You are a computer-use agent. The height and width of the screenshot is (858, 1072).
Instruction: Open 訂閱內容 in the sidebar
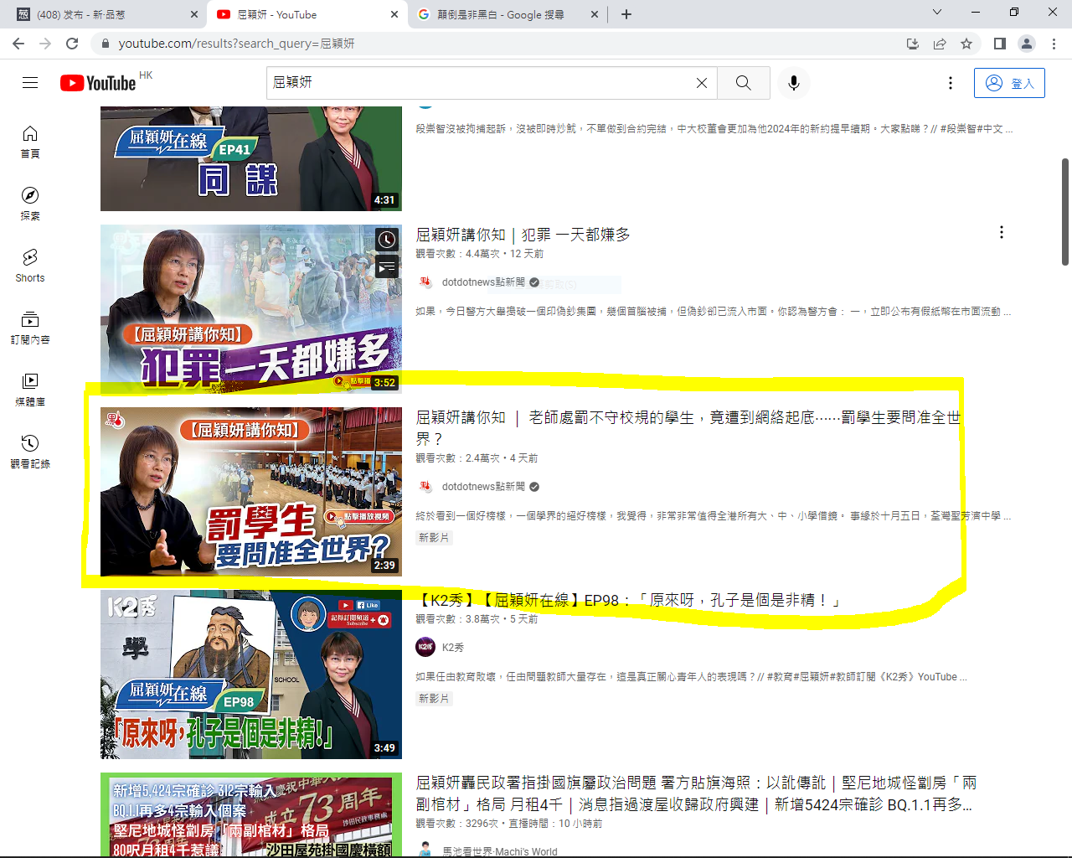pyautogui.click(x=30, y=328)
